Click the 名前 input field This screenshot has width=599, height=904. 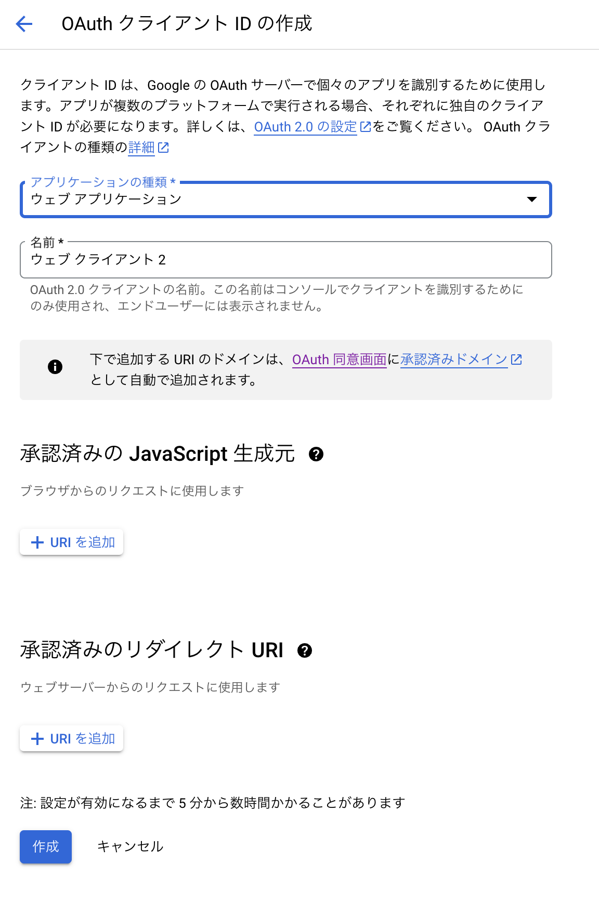tap(285, 260)
